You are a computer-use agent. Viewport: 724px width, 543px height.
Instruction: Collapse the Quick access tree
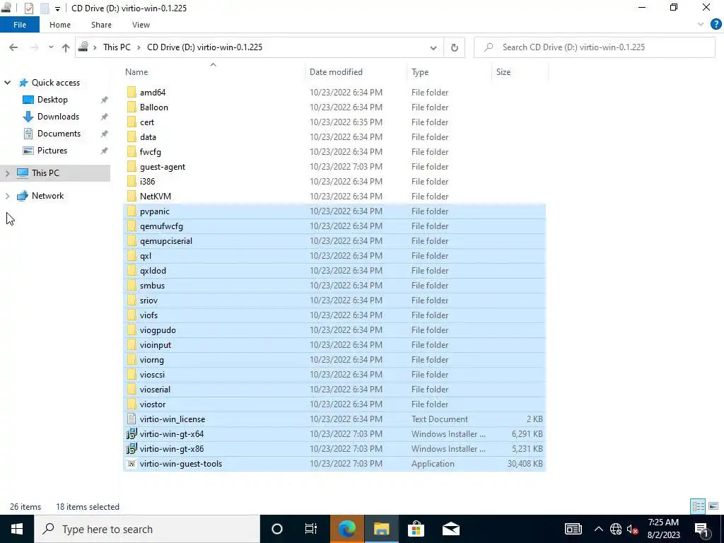click(x=7, y=83)
